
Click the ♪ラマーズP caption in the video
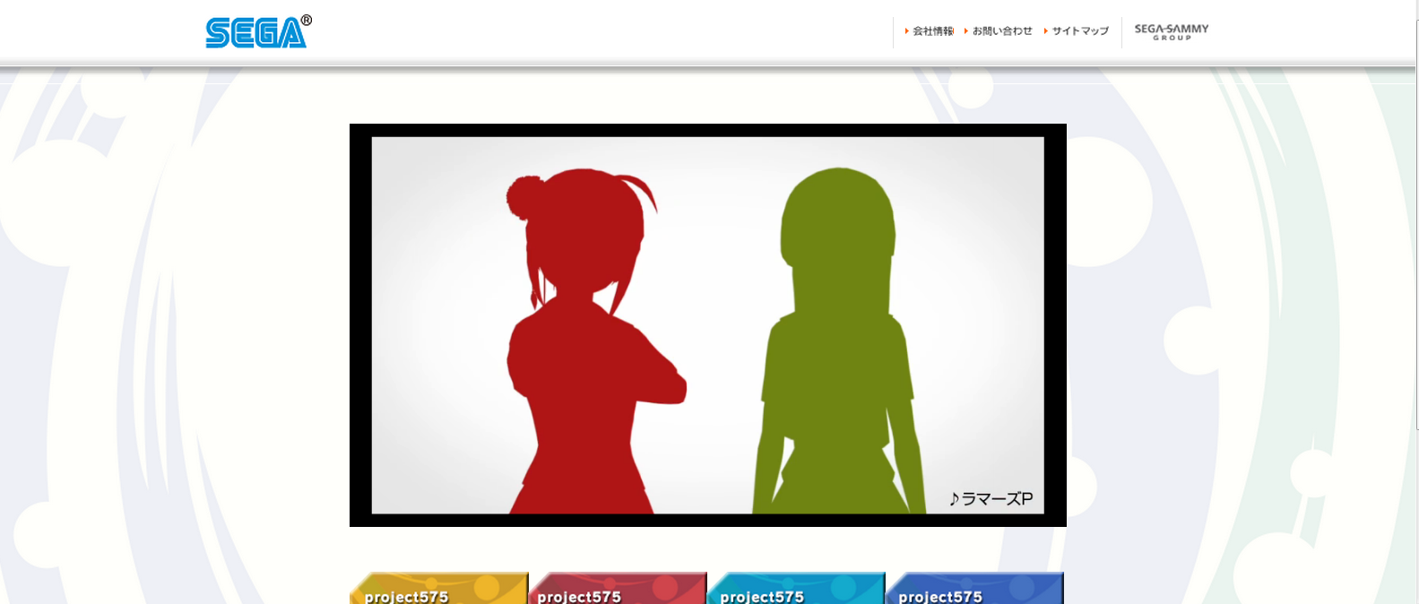click(991, 499)
